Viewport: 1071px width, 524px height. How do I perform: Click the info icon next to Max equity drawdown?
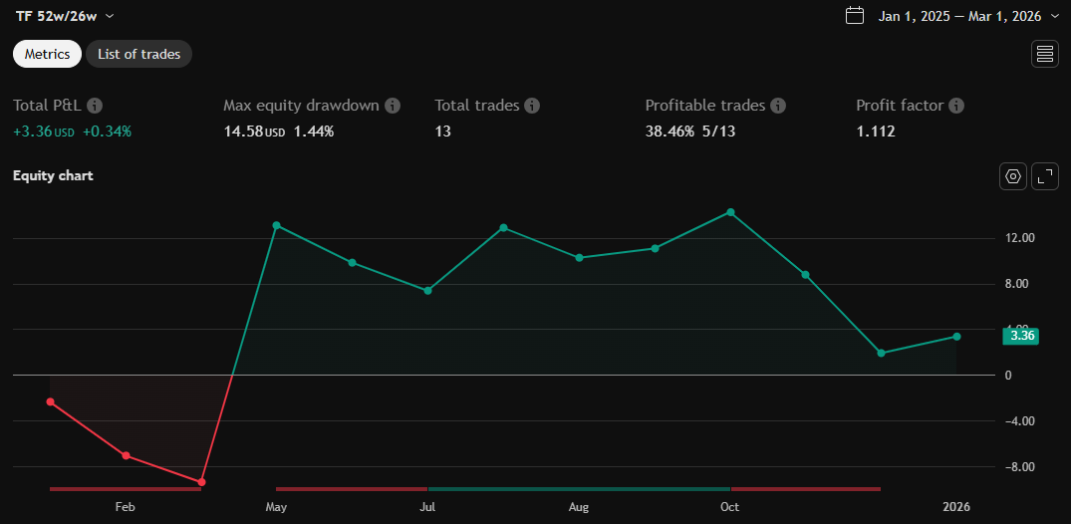[393, 106]
